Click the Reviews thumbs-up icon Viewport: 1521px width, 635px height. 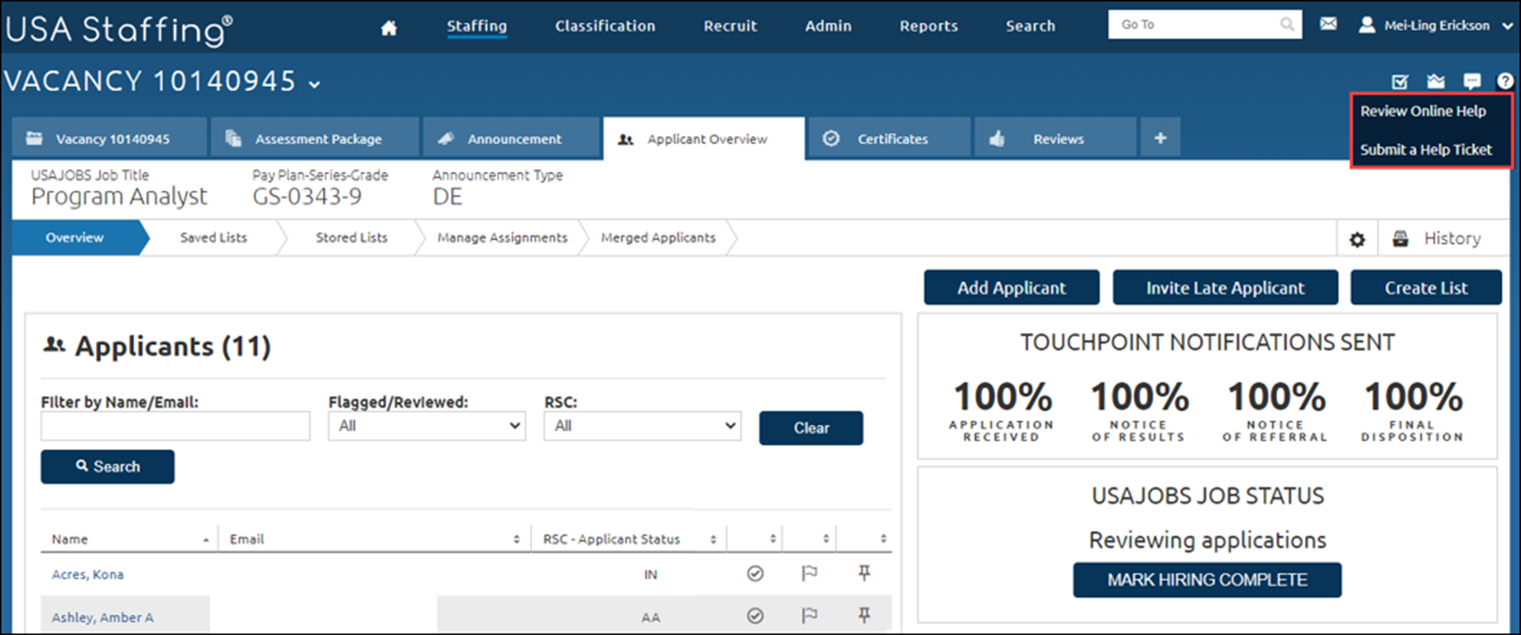point(997,139)
